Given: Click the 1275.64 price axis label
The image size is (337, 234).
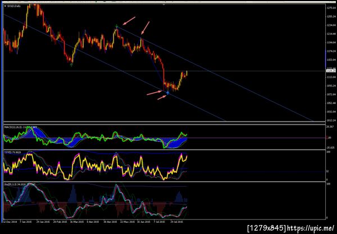Looking at the screenshot, I should [x=331, y=8].
